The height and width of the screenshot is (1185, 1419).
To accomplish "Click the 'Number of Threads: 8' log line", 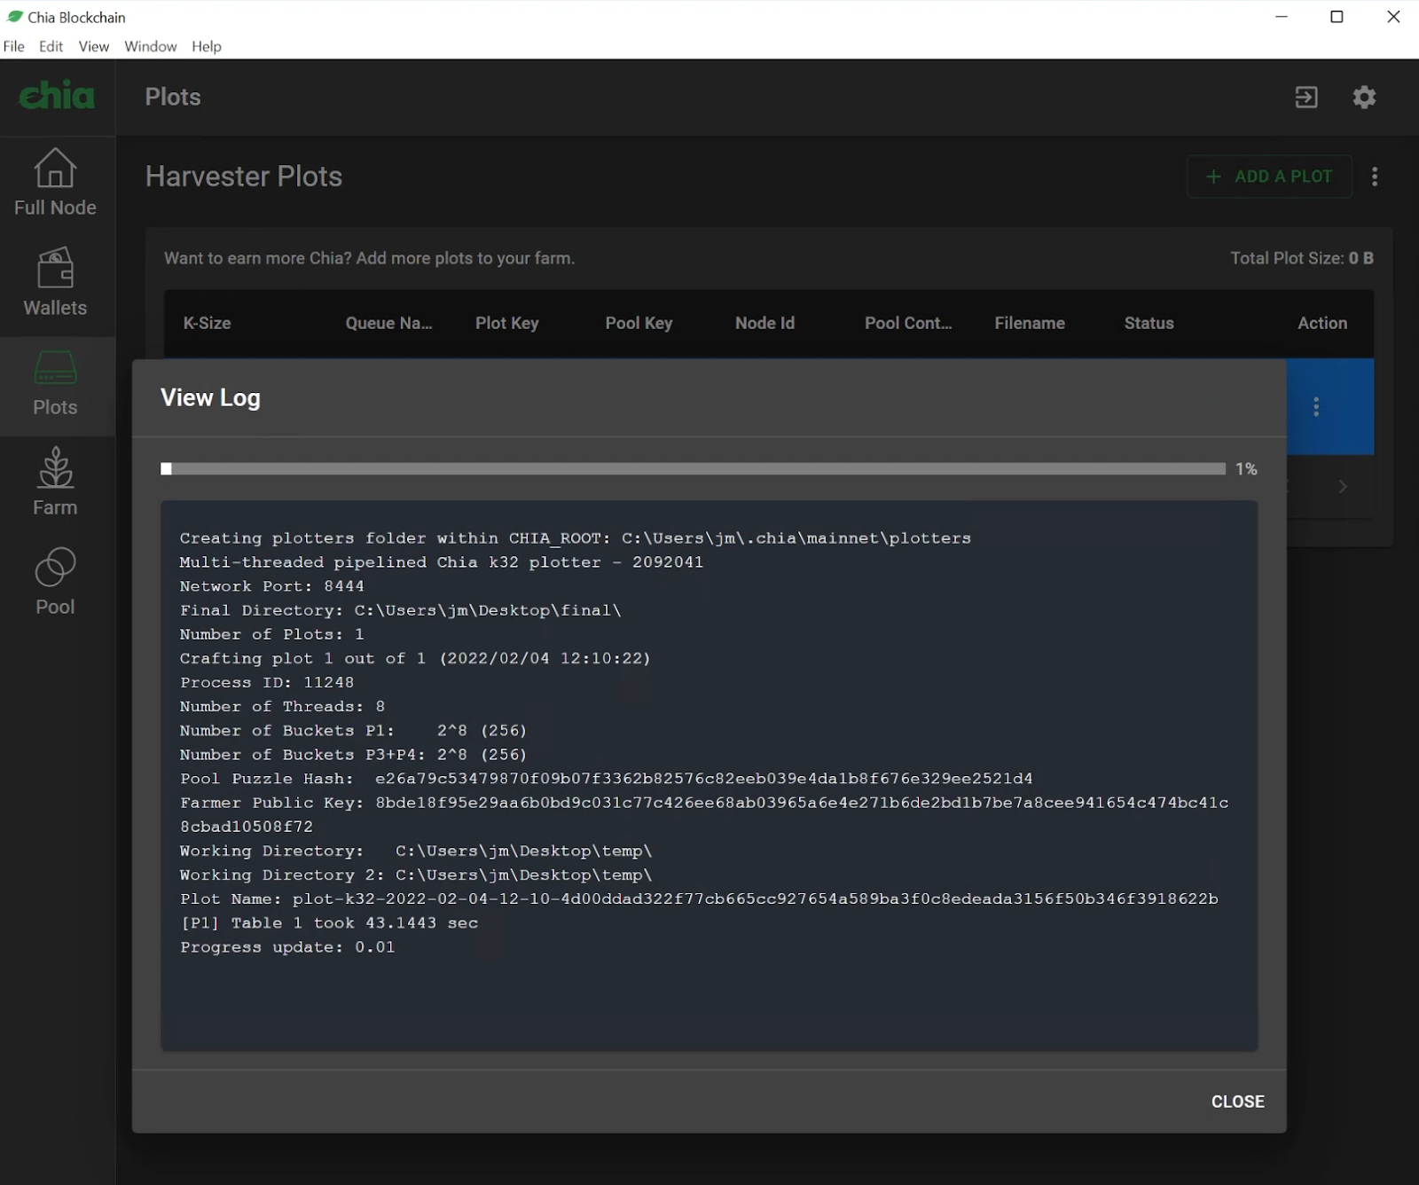I will [282, 706].
